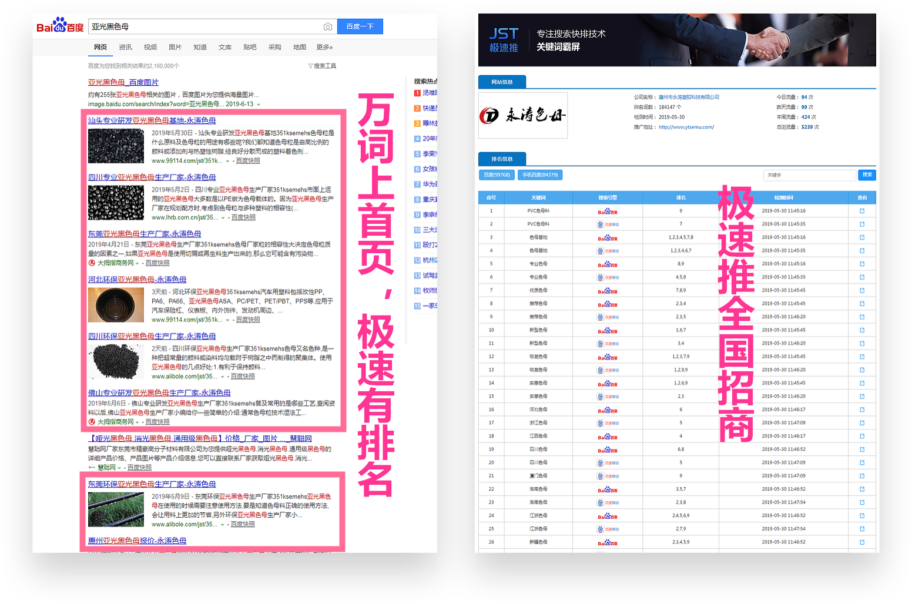Expand arrow beside 大拇指商务网 under 佛山 result
Screen dimensions: 912x604
(137, 422)
